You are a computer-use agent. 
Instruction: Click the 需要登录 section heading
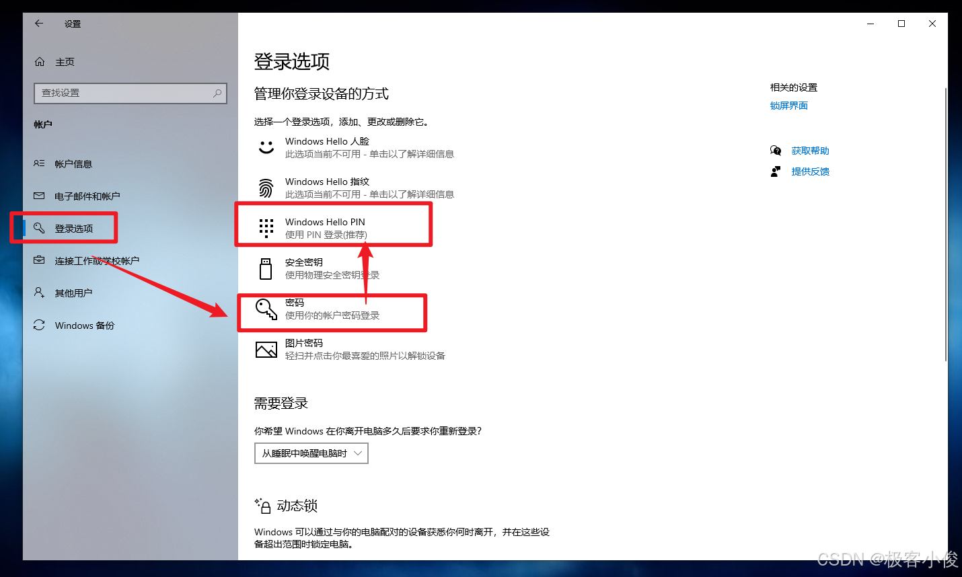[x=281, y=403]
